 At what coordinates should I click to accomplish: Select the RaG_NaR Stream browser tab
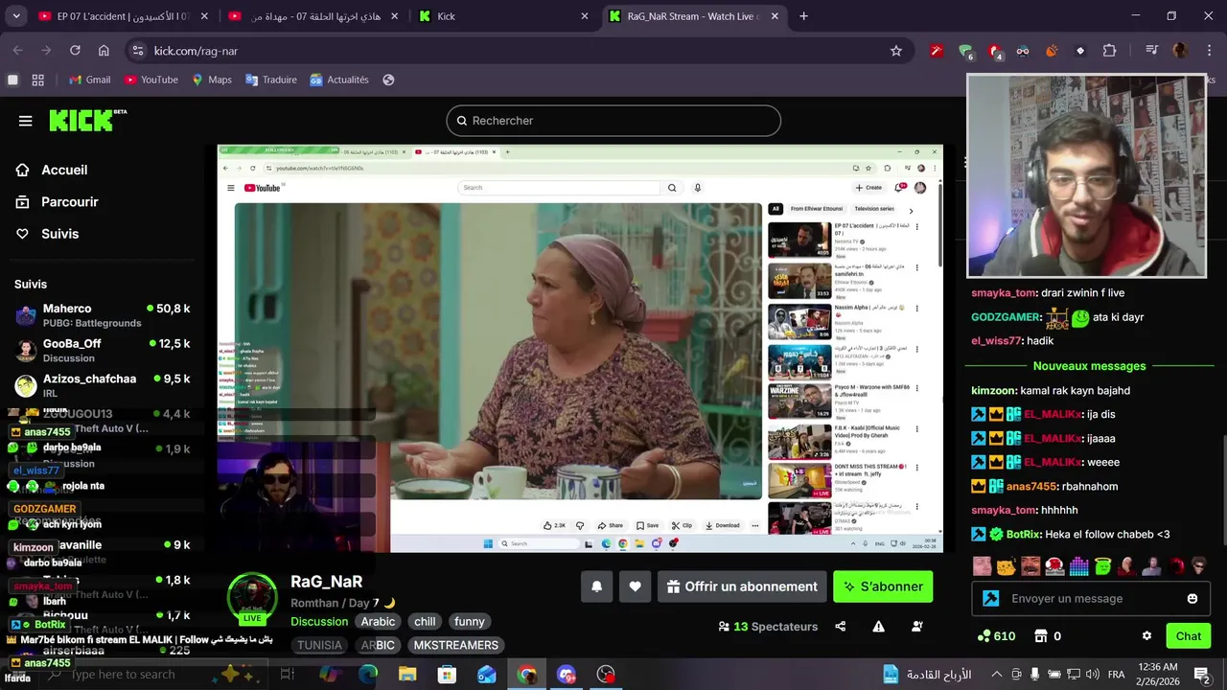[x=692, y=16]
